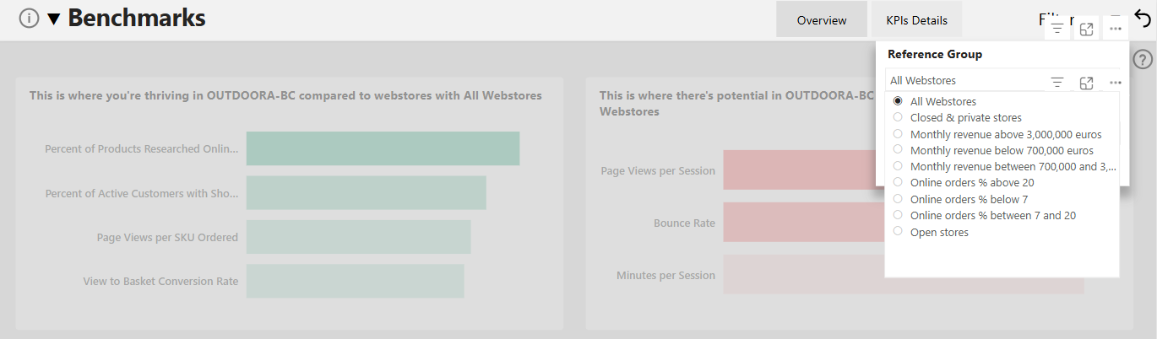1157x339 pixels.
Task: Switch to the KPIs Details tab
Action: coord(917,19)
